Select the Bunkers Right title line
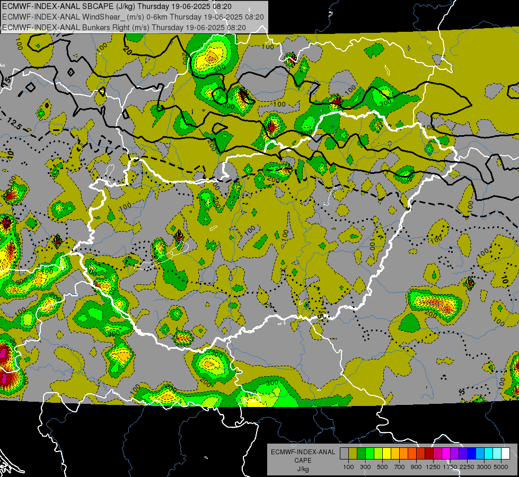The height and width of the screenshot is (477, 519). (x=124, y=28)
